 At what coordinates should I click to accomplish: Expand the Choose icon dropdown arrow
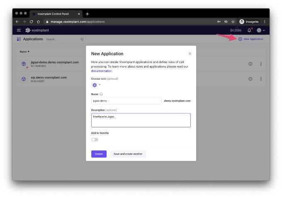point(100,85)
